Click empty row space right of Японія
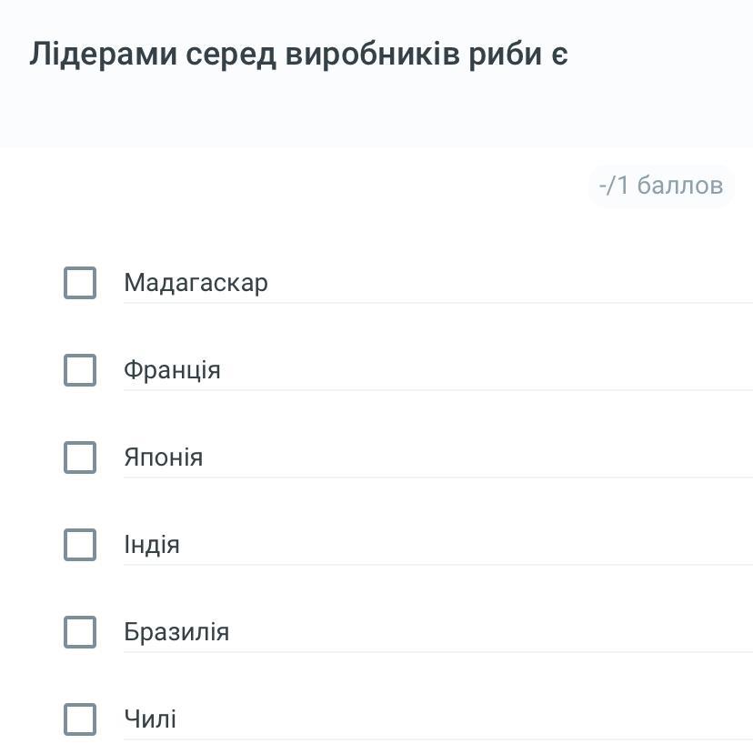The image size is (753, 754). click(500, 457)
